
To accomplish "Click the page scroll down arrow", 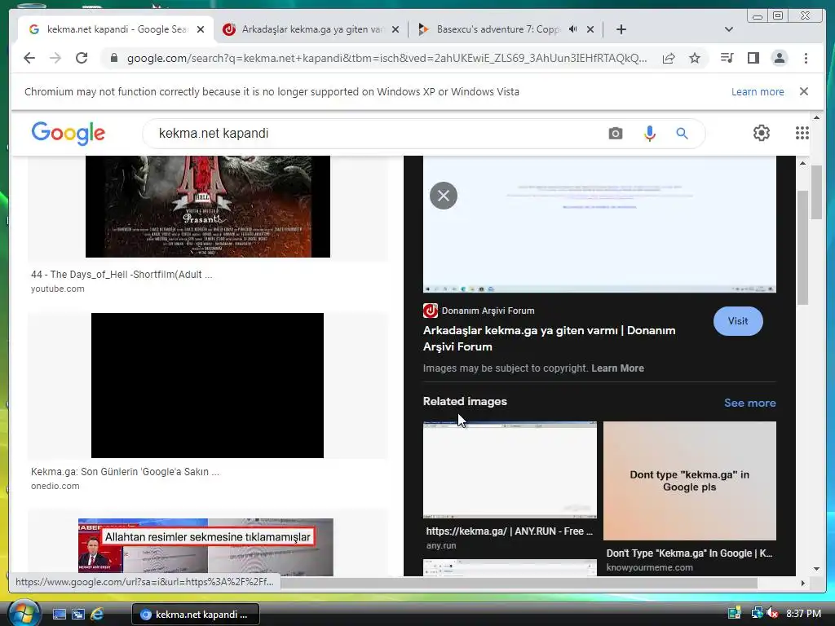I will (816, 569).
